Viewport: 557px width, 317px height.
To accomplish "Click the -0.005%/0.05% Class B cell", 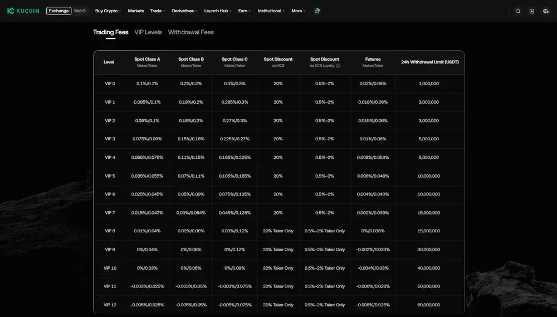I will tap(190, 305).
